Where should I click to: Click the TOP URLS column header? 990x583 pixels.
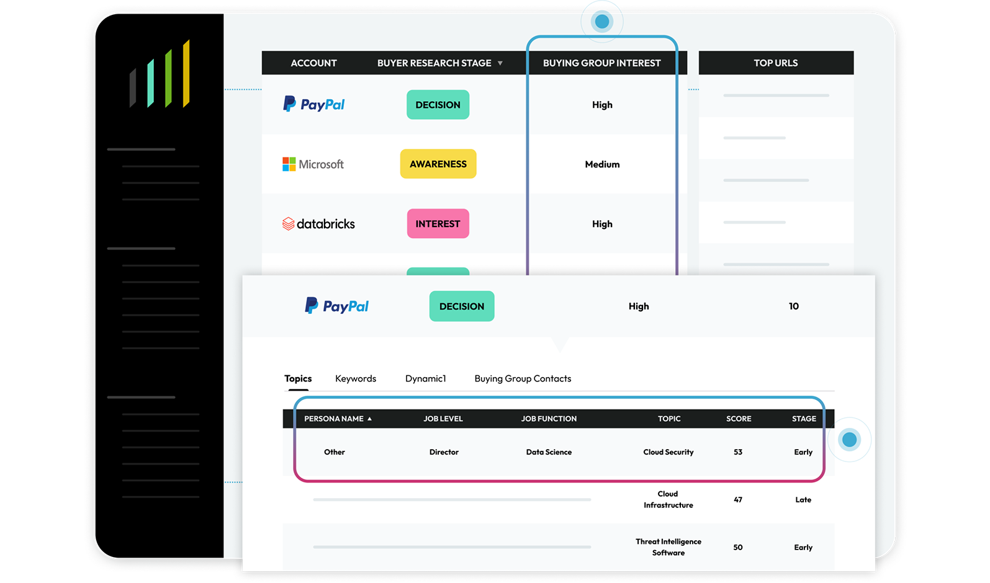[776, 63]
